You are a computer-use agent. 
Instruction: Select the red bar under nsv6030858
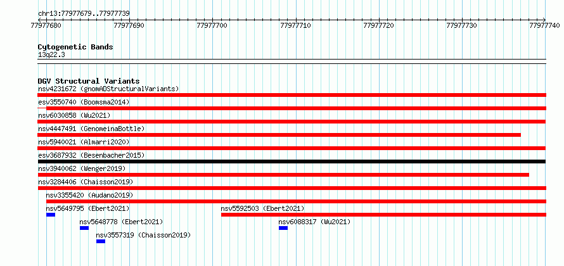click(x=292, y=122)
